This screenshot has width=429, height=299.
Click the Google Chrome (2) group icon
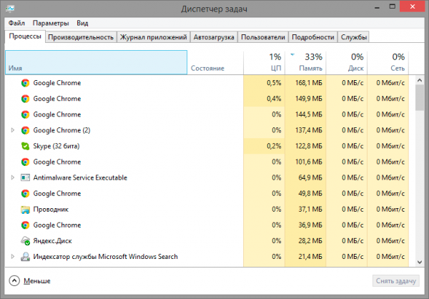[x=25, y=130]
